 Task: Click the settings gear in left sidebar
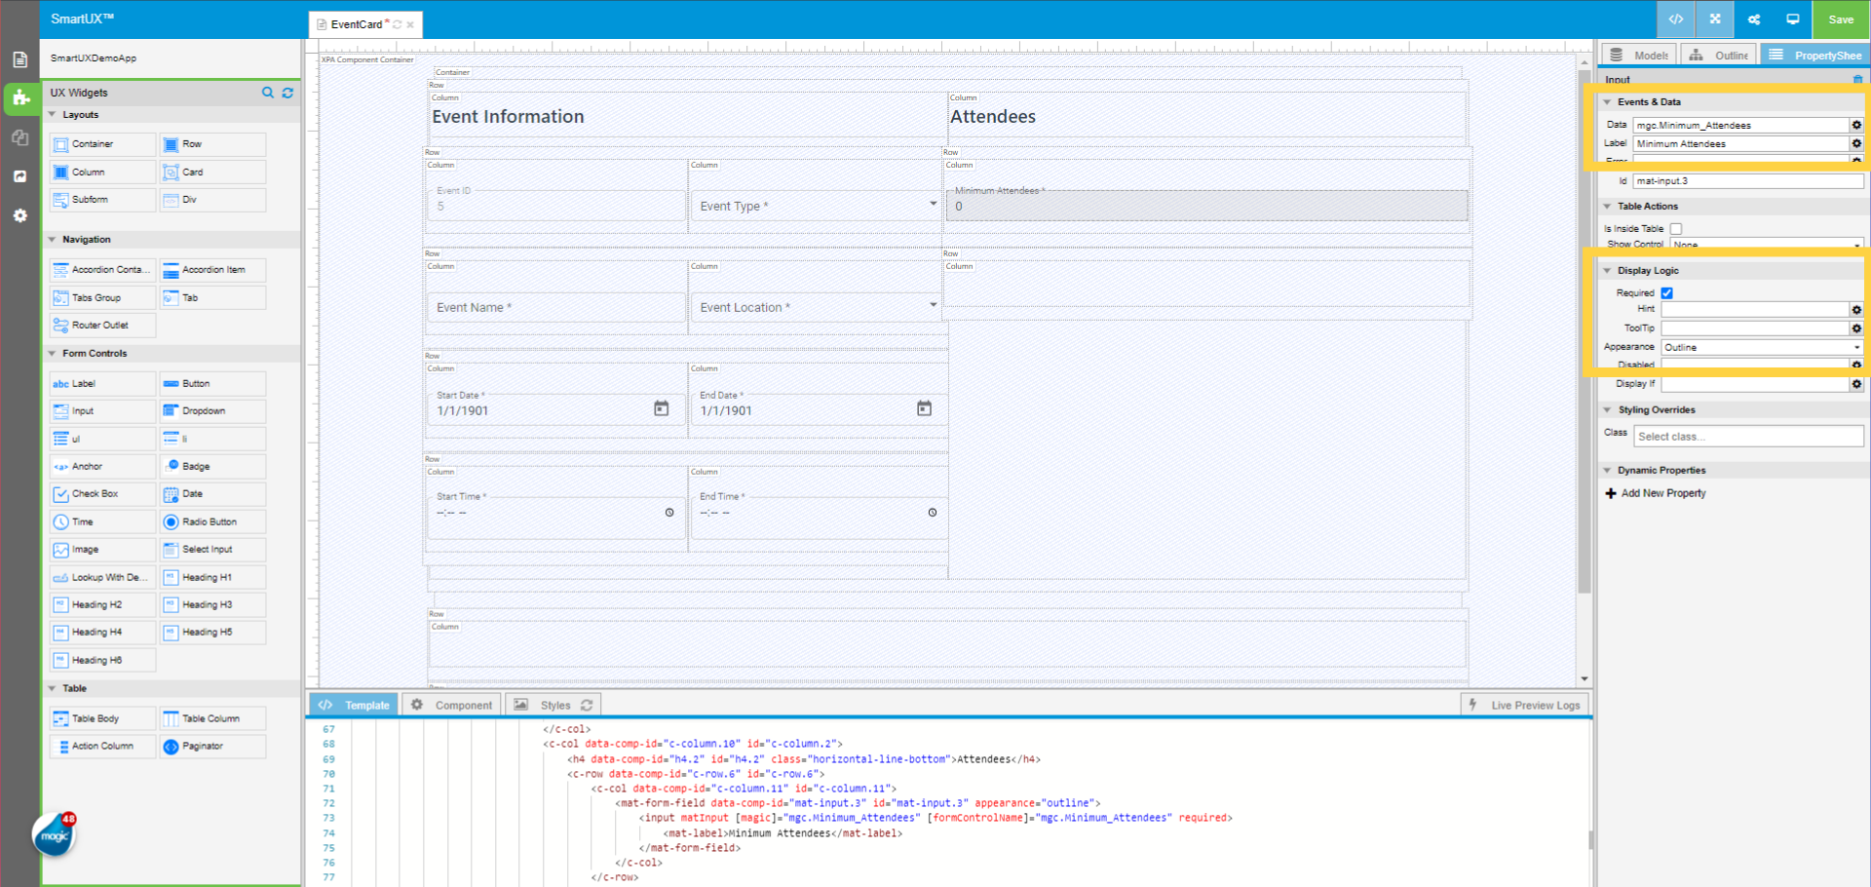(x=20, y=215)
